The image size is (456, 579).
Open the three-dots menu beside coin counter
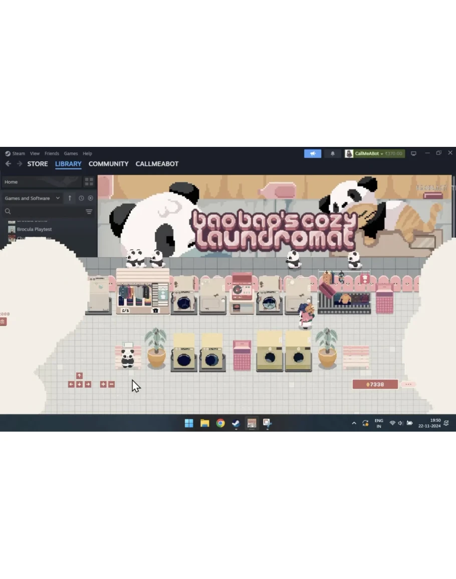(x=408, y=384)
